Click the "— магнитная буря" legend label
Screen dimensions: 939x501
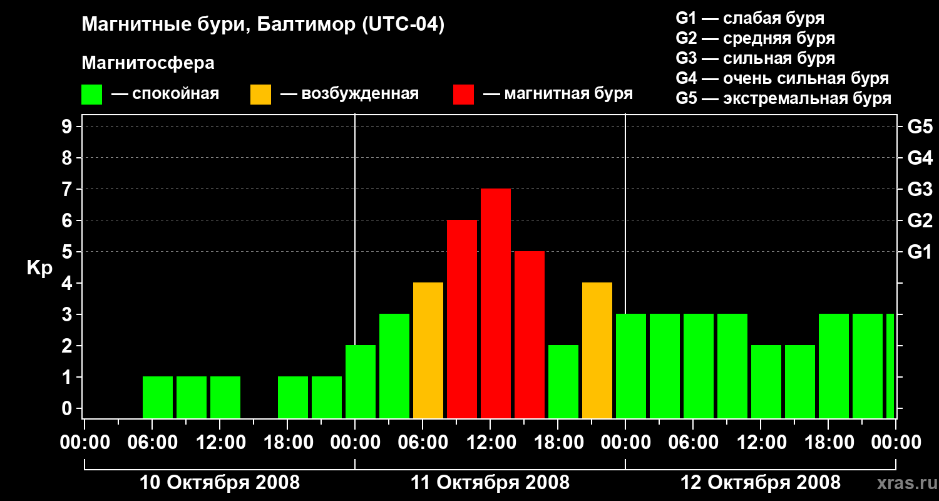pyautogui.click(x=558, y=95)
